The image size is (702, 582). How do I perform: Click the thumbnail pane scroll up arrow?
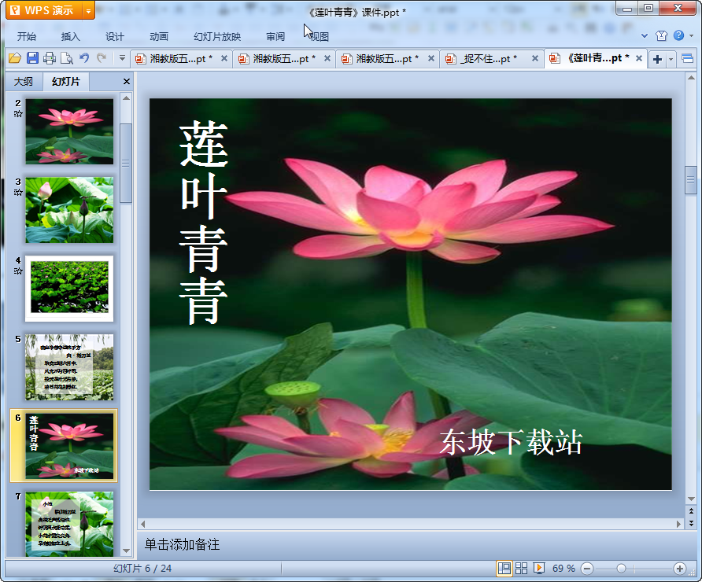[126, 98]
